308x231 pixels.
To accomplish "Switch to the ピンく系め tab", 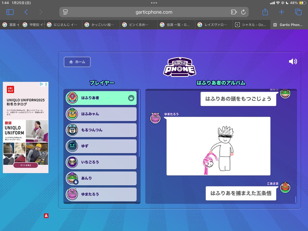I will [139, 25].
